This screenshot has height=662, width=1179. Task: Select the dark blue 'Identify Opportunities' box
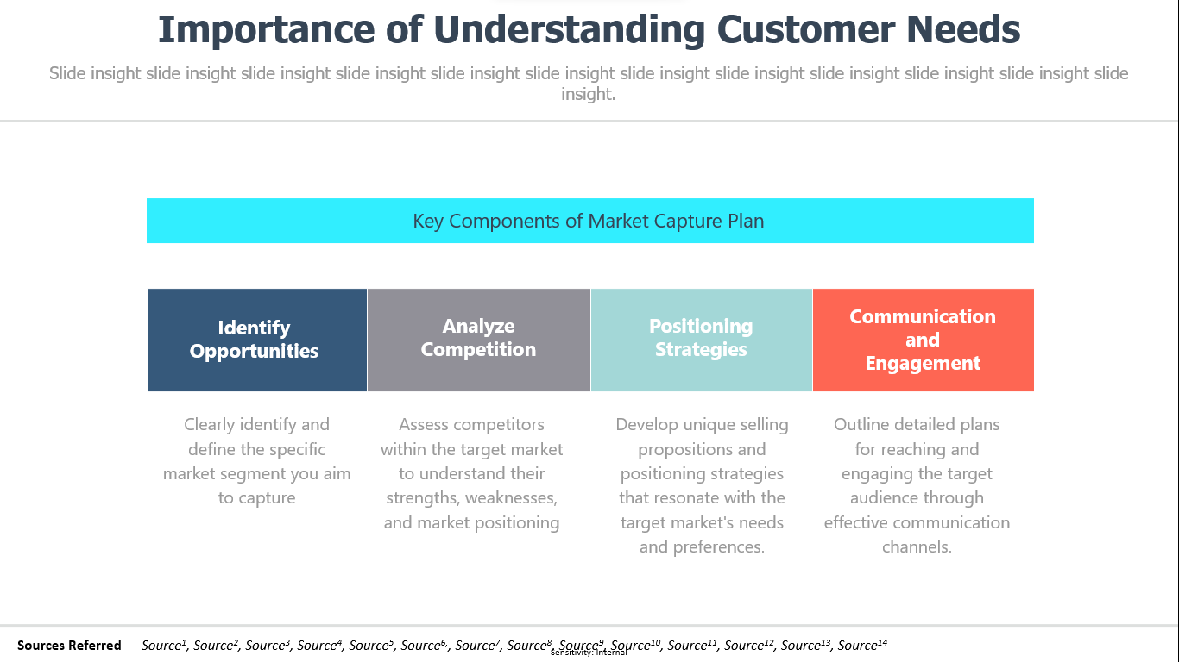pos(257,340)
